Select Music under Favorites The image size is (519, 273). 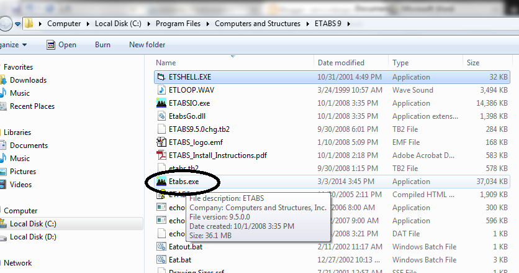click(x=20, y=93)
